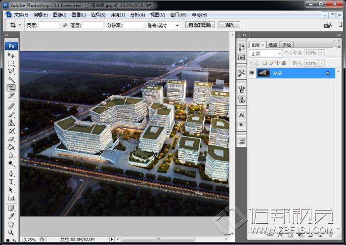
Task: Choose the Horizontal Type tool
Action: click(11, 181)
